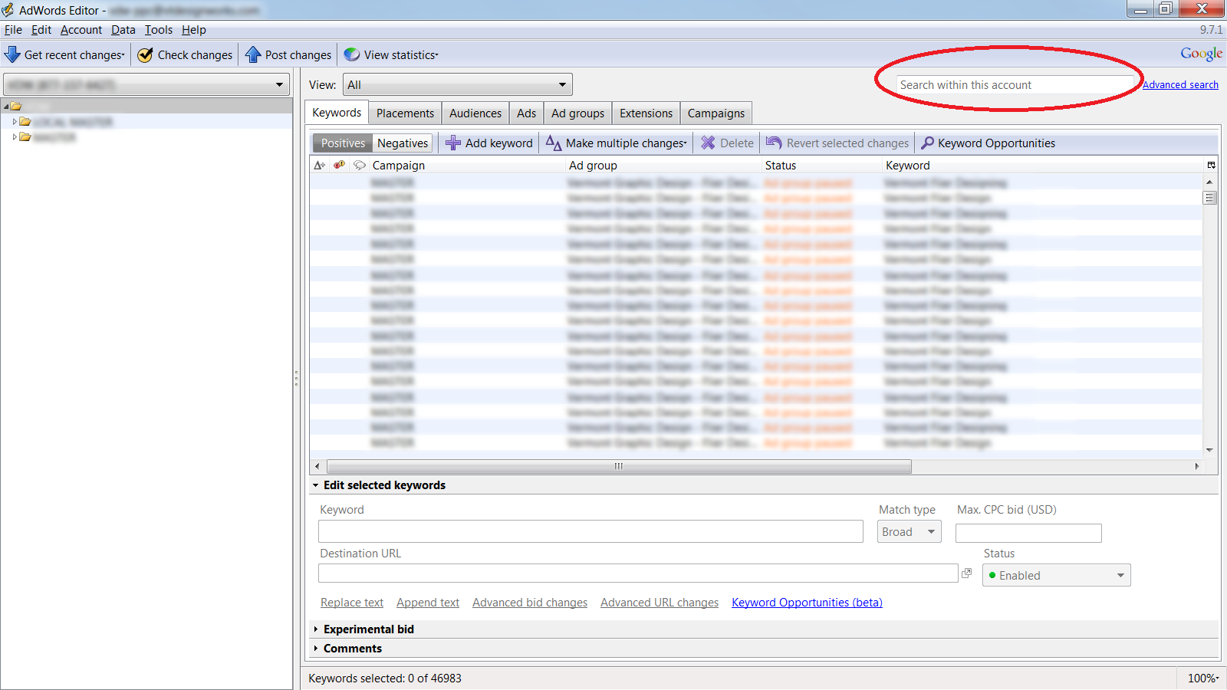Open the account selector dropdown

coord(146,84)
